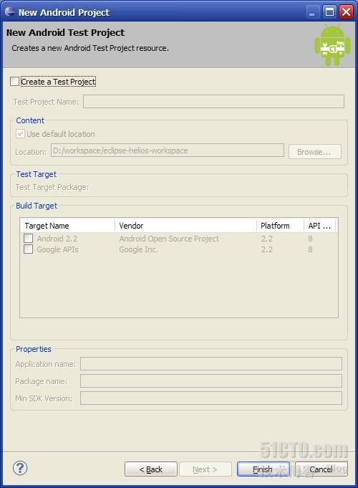Image resolution: width=358 pixels, height=488 pixels.
Task: Close the dialog with the red X
Action: point(346,12)
